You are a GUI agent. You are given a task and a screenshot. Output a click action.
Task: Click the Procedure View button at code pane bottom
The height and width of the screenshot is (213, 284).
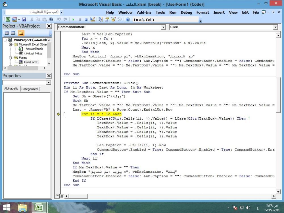(x=57, y=196)
